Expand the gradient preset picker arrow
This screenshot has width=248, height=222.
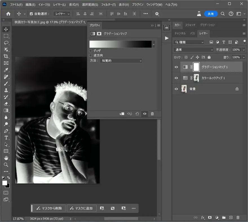tap(154, 44)
